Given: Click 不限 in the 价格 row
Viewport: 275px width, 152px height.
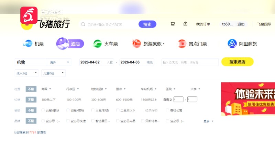Looking at the screenshot, I should tap(31, 100).
